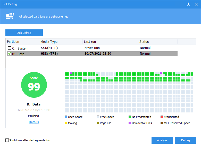The width and height of the screenshot is (201, 147).
Task: Close the Disk Defrag window
Action: tap(196, 4)
